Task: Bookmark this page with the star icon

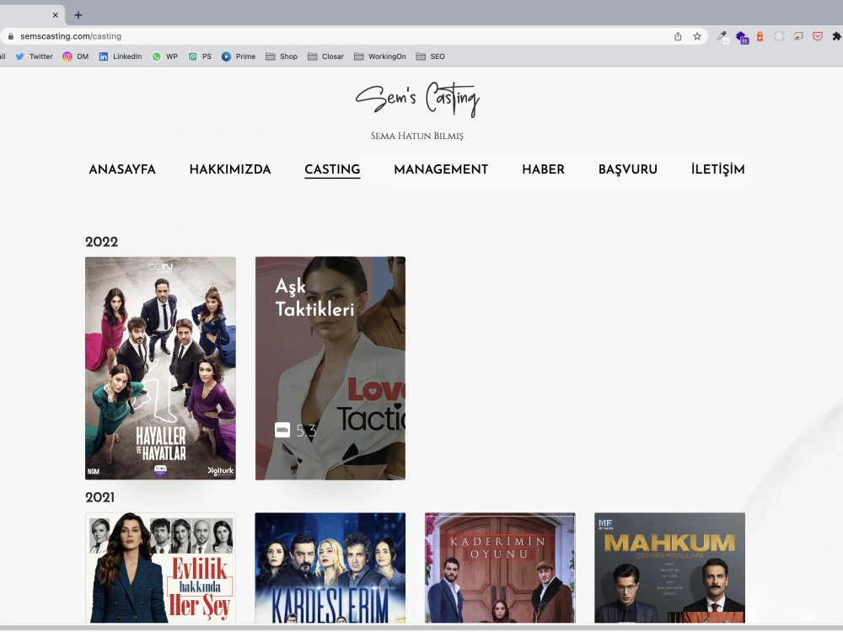Action: (x=697, y=36)
